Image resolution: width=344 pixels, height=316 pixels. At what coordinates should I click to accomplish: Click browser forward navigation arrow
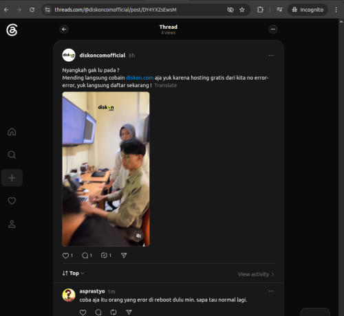tap(19, 10)
